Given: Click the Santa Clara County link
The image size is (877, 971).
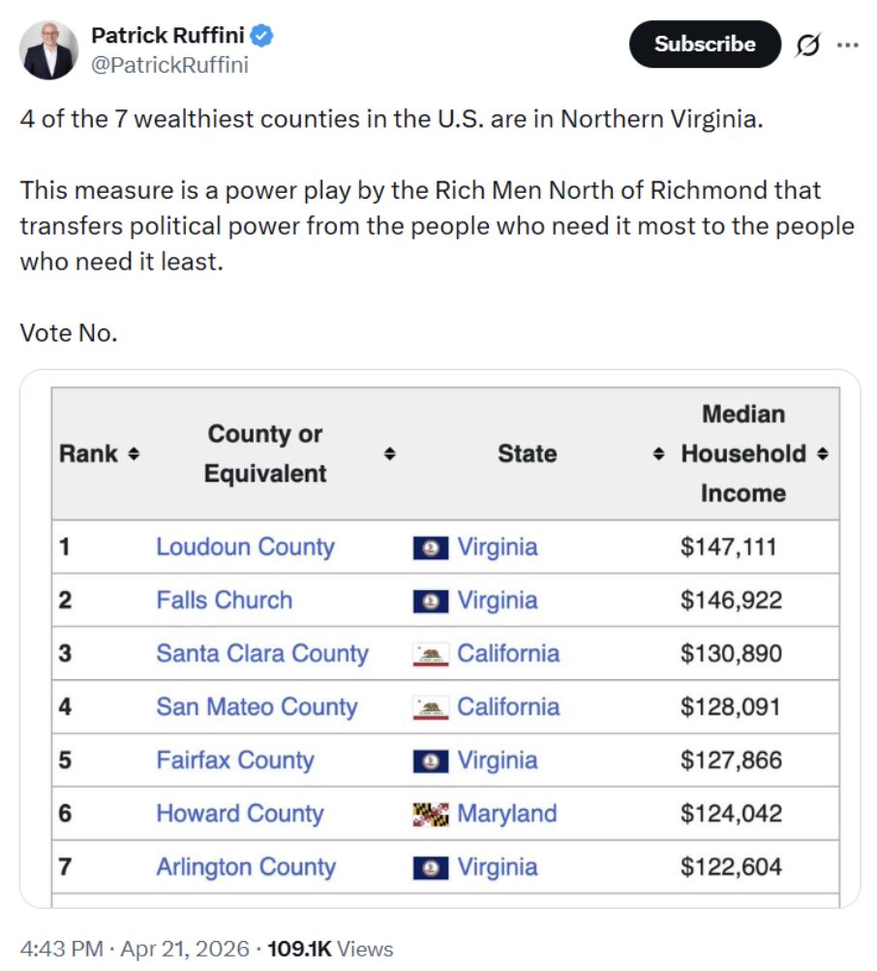Looking at the screenshot, I should [262, 653].
